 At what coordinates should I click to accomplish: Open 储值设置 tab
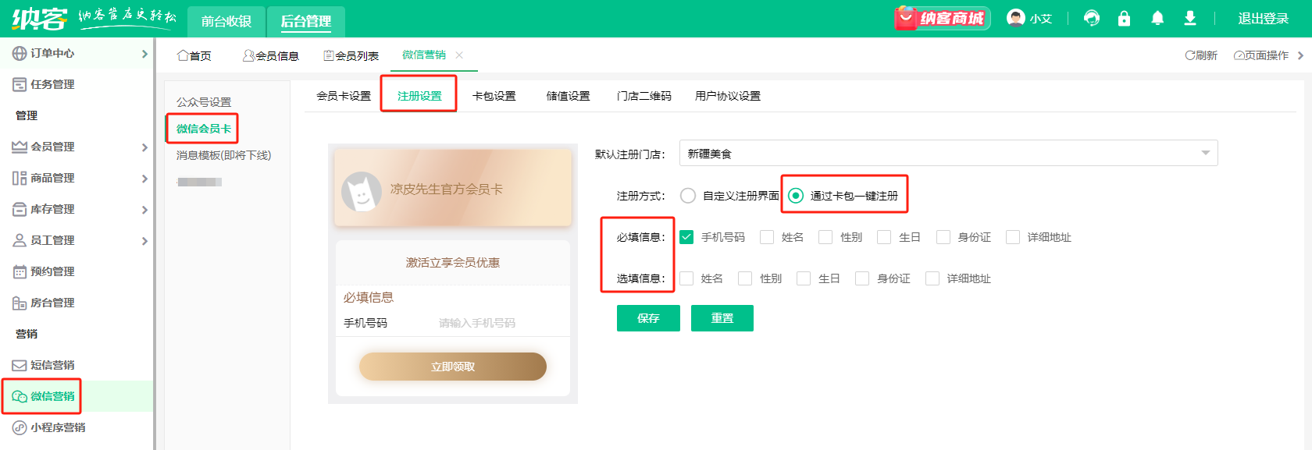568,96
